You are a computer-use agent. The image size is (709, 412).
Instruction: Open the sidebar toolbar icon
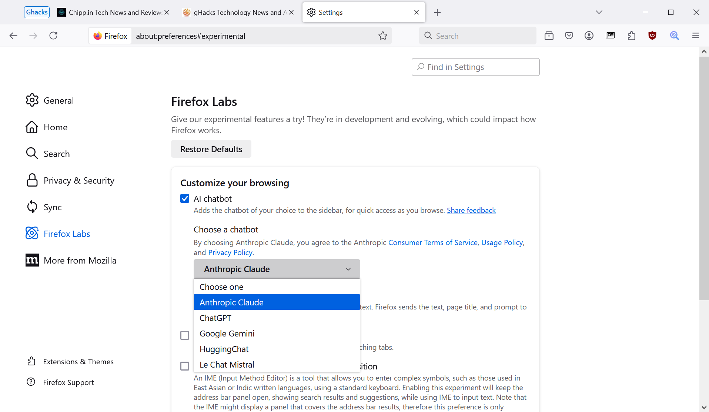pyautogui.click(x=549, y=36)
